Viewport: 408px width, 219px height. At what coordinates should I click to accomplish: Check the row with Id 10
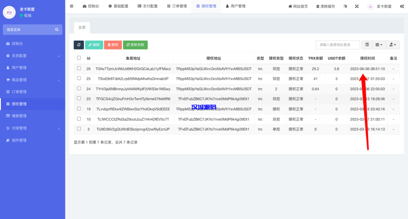coord(79,119)
